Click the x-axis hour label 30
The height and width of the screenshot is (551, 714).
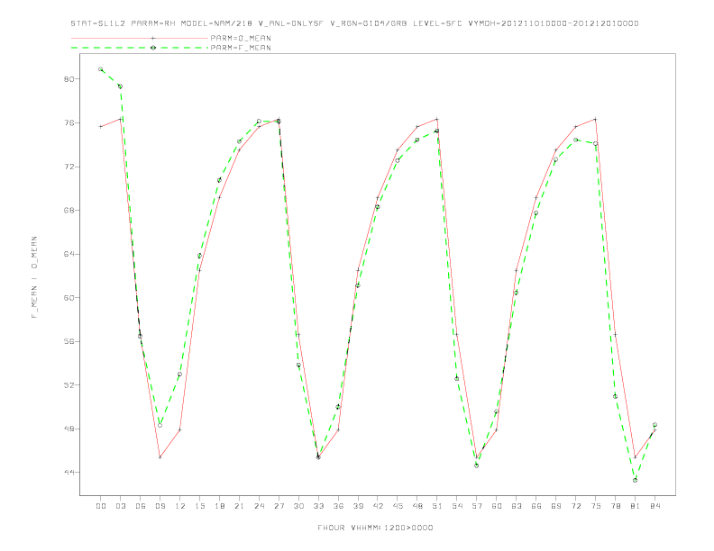click(x=298, y=506)
